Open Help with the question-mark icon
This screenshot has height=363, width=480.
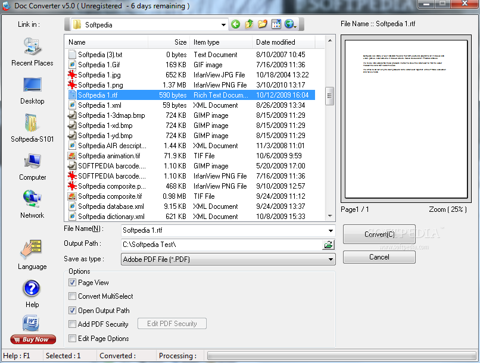pos(32,289)
